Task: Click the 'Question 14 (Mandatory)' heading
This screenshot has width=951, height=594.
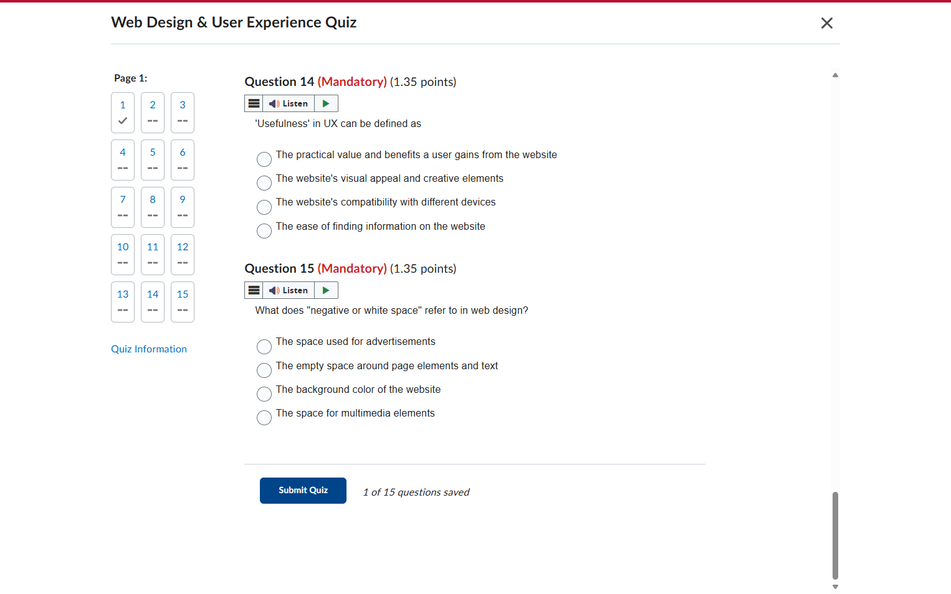Action: pos(315,82)
